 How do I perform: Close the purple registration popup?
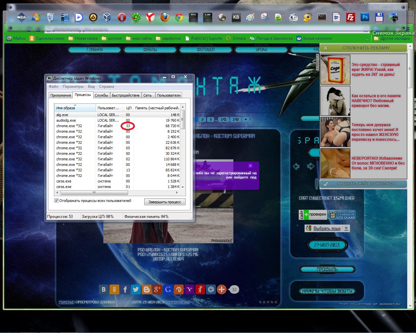pos(250,166)
